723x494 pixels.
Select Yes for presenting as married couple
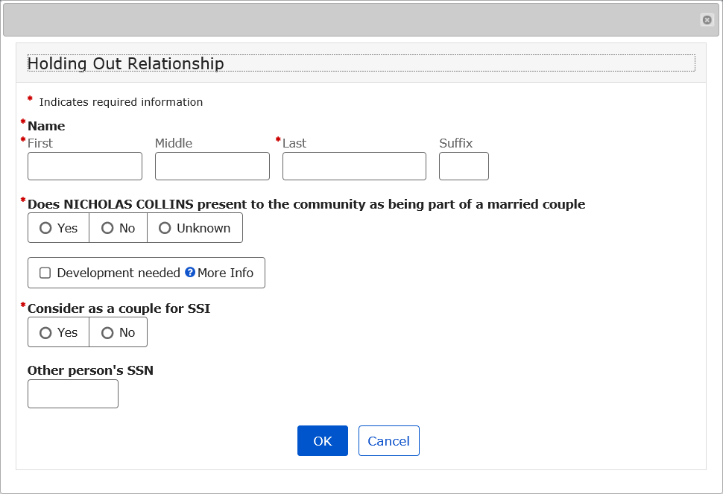click(x=46, y=228)
